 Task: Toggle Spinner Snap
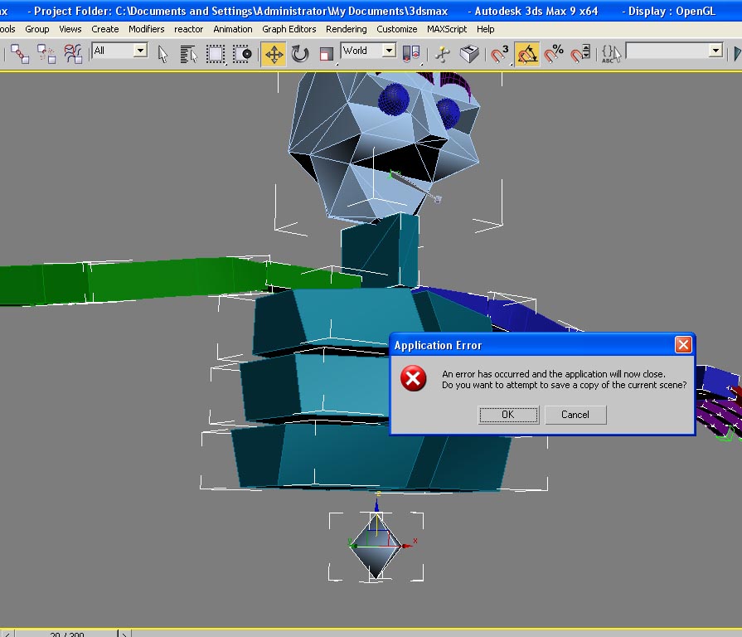580,54
